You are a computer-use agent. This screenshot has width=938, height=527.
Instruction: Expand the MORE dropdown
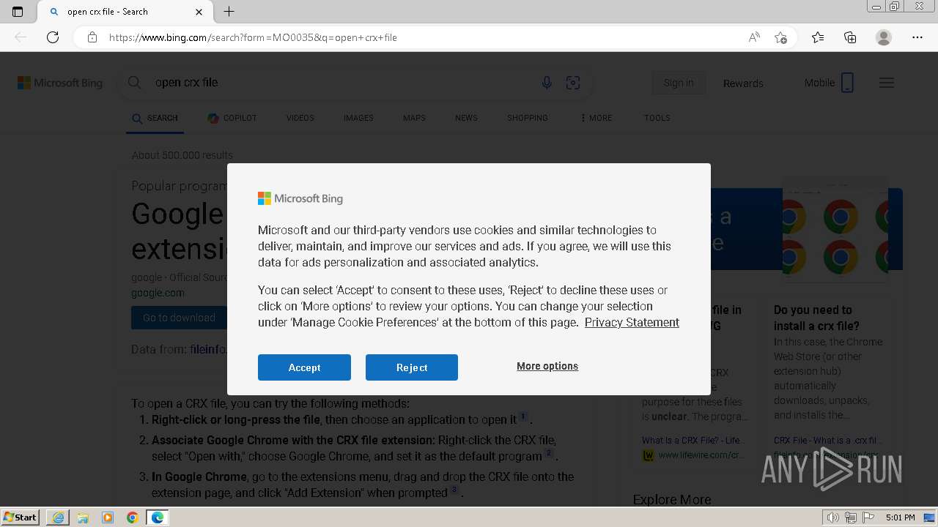point(596,118)
